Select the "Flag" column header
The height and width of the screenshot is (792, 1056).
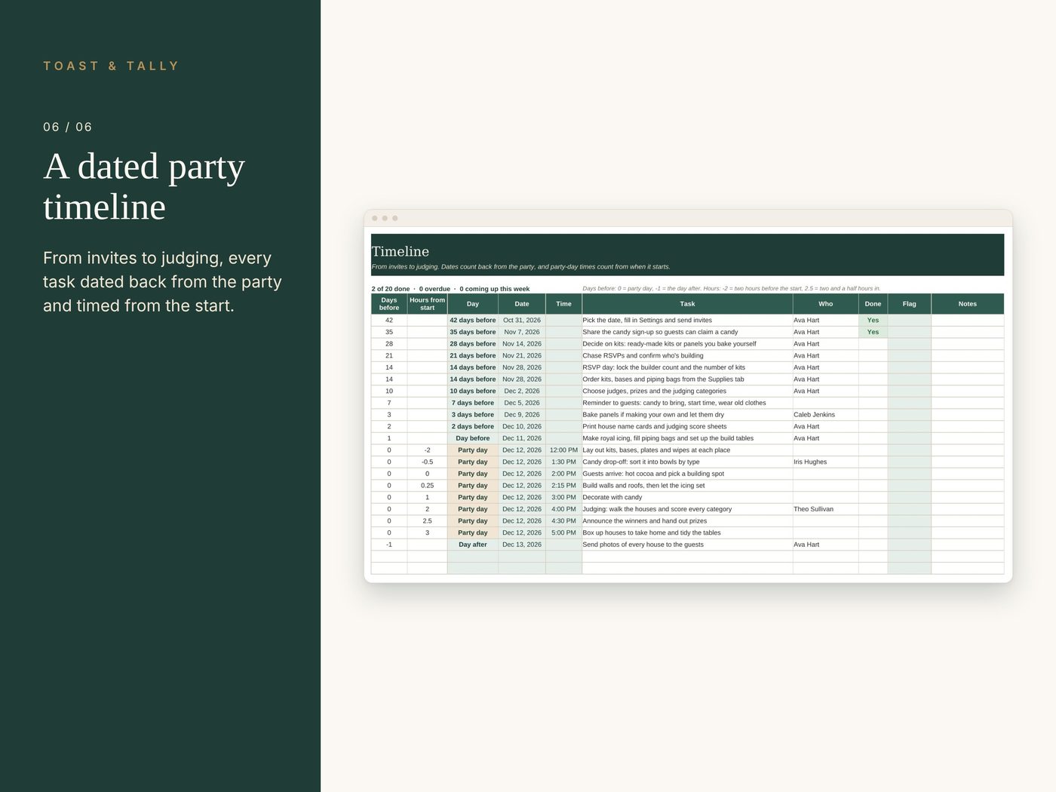click(x=909, y=304)
